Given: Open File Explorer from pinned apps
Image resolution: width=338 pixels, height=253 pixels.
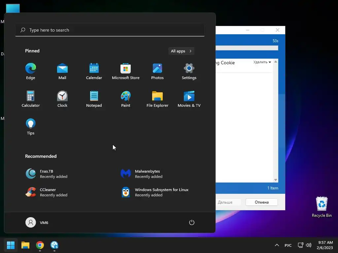Looking at the screenshot, I should 157,99.
